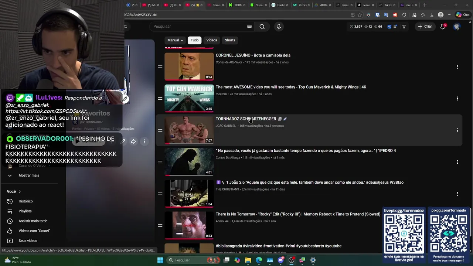Viewport: 473px width, 266px height.
Task: Grab reorder handle of Top Gun Maverick row
Action: [160, 99]
